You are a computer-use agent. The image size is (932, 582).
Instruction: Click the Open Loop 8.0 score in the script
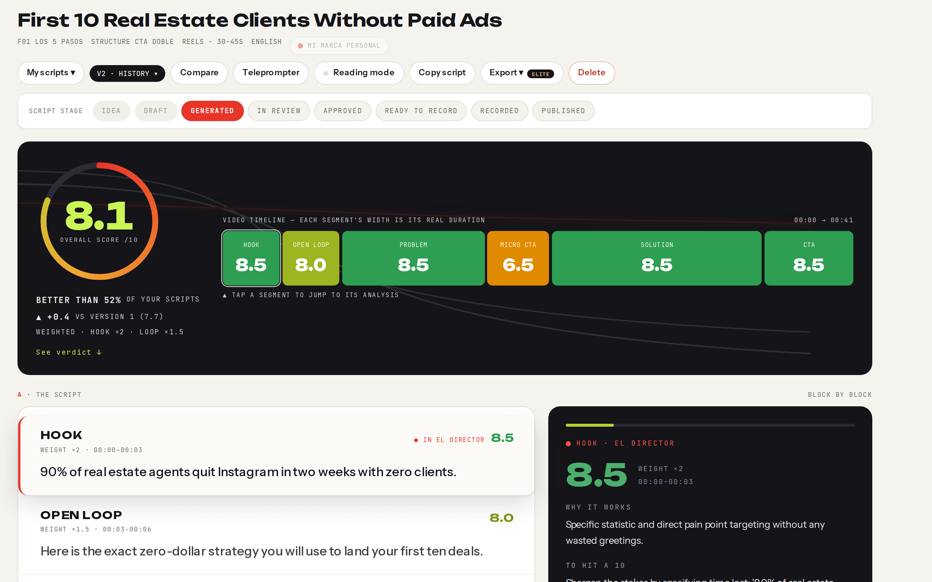(501, 518)
